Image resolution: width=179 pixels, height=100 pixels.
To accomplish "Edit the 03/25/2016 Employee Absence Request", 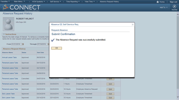I will [x=110, y=89].
